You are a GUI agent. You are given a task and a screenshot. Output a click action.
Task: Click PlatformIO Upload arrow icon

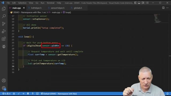(x=23, y=94)
